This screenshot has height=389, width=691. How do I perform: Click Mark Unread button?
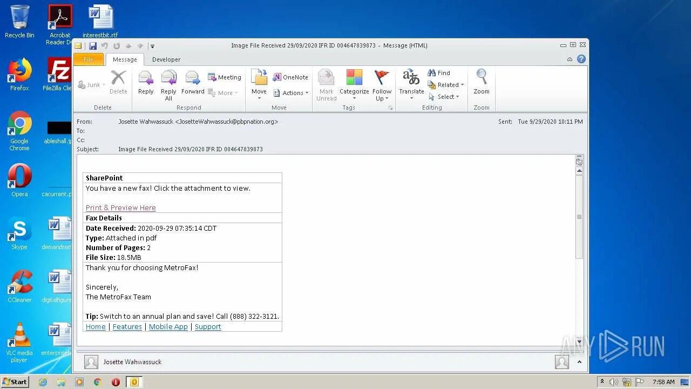pos(326,85)
